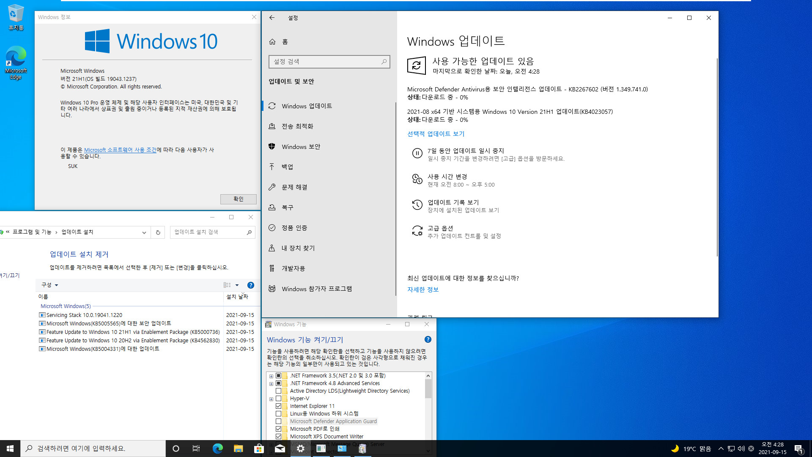Click the 사용 시간 변경 clock icon
Image resolution: width=812 pixels, height=457 pixels.
click(417, 179)
